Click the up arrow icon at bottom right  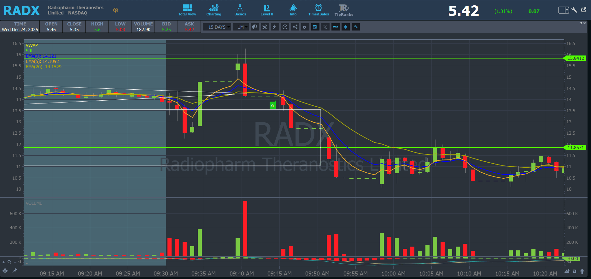point(582,271)
